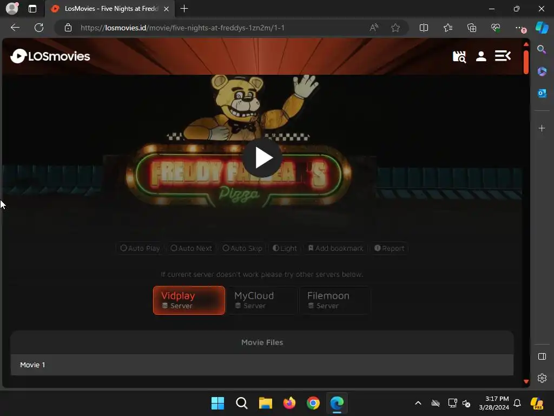Toggle Auto Next option
Image resolution: width=554 pixels, height=416 pixels.
point(191,248)
